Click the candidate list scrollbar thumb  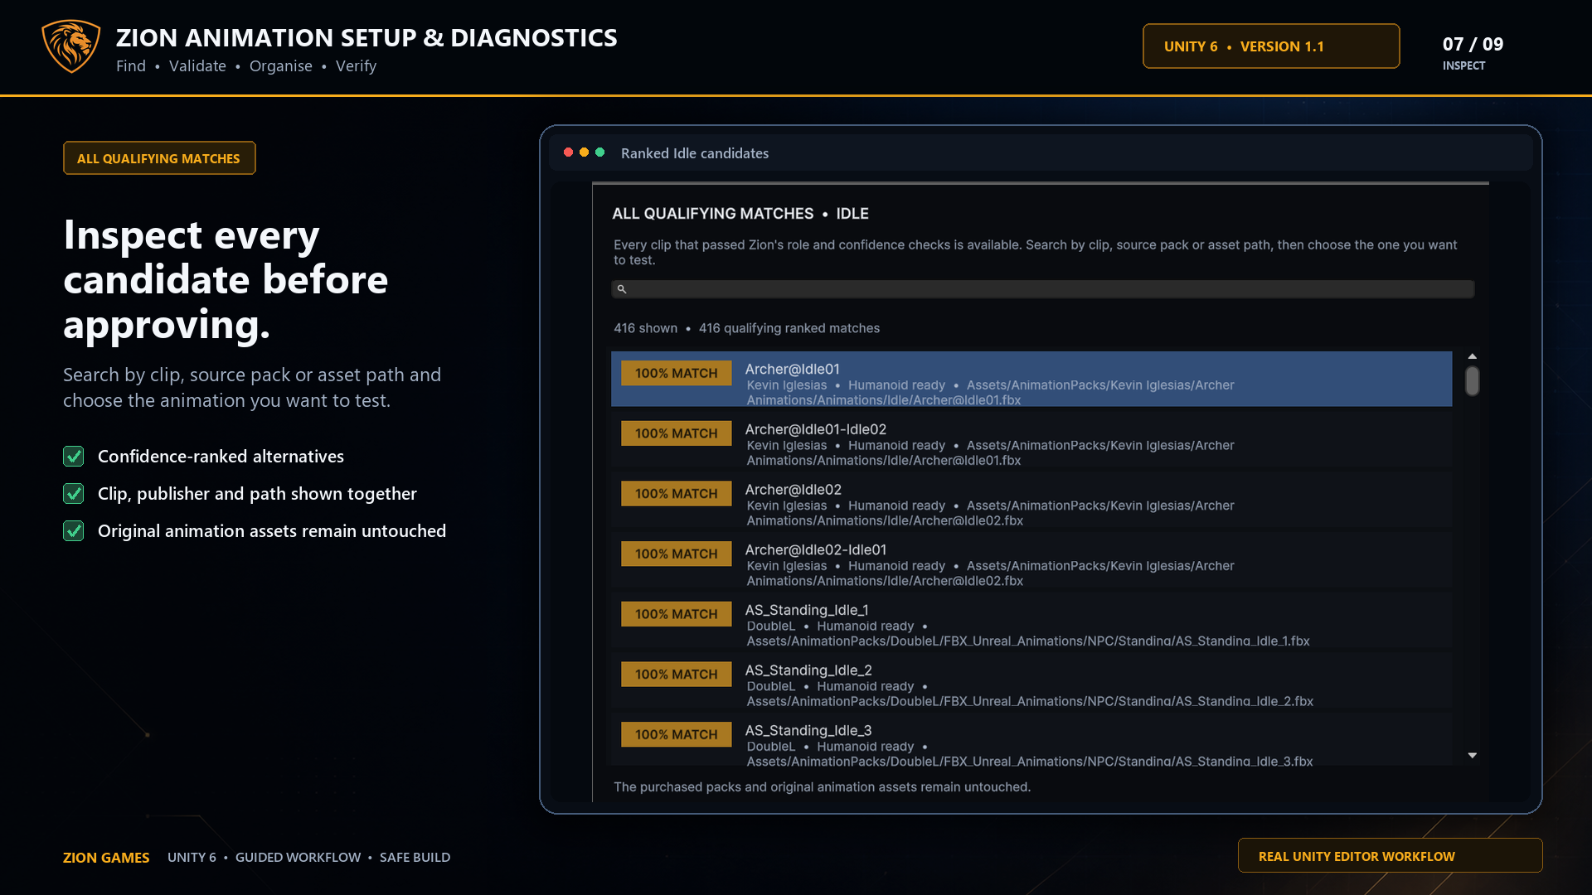[1473, 381]
